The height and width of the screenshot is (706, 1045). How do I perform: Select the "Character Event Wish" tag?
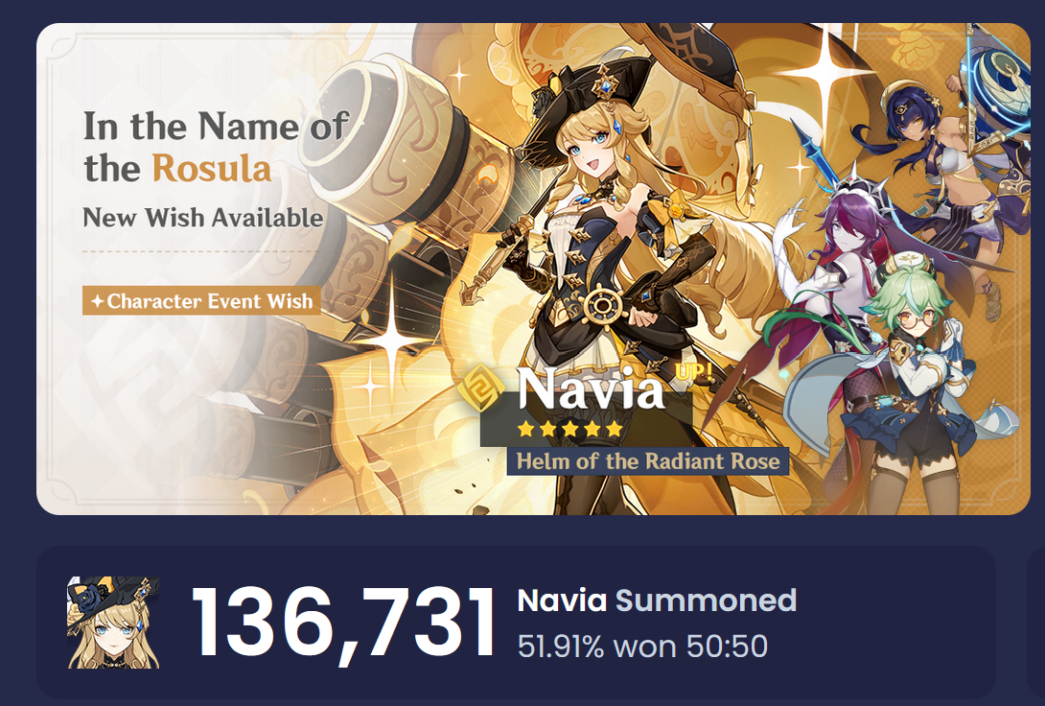(x=201, y=301)
